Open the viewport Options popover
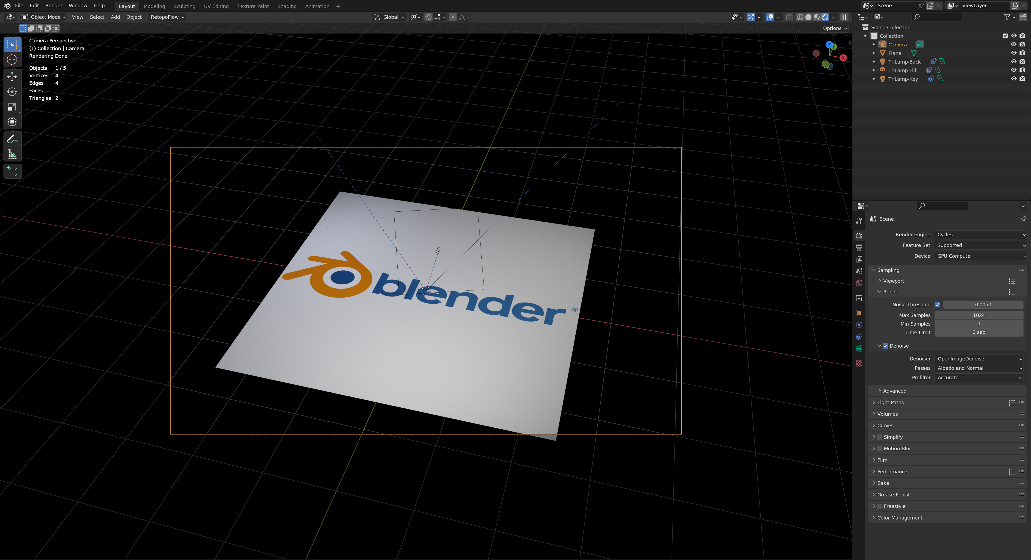 [835, 28]
